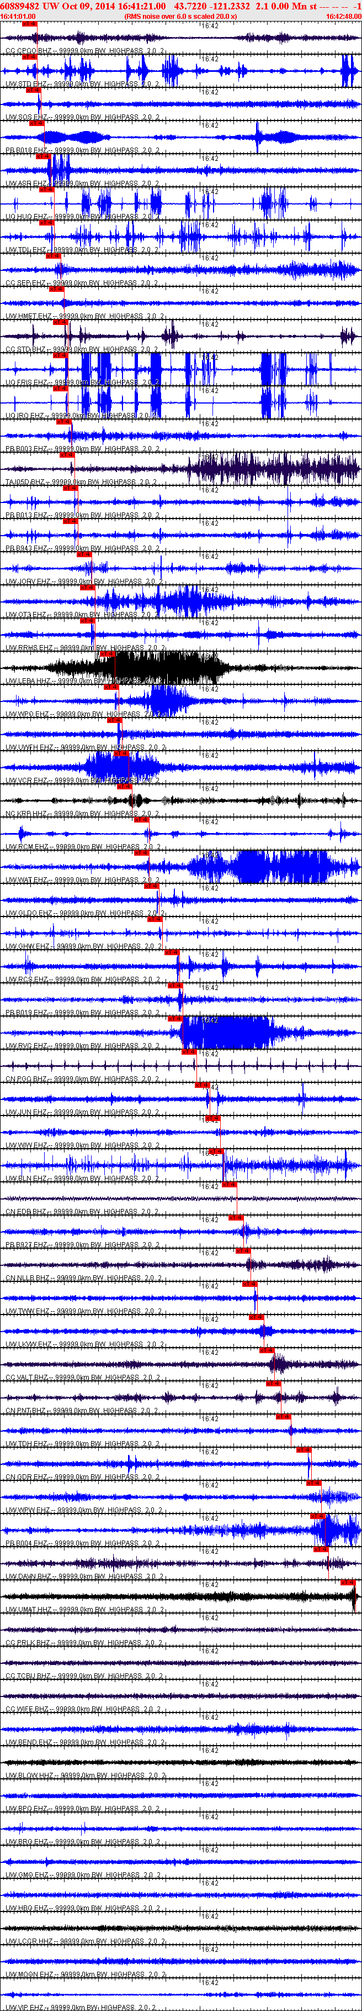362x2011 pixels.
Task: Select the end time 16:42:48.00 label
Action: [343, 15]
